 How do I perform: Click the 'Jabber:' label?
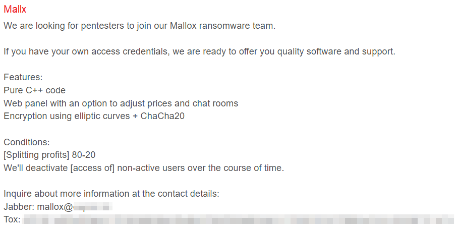click(x=19, y=207)
